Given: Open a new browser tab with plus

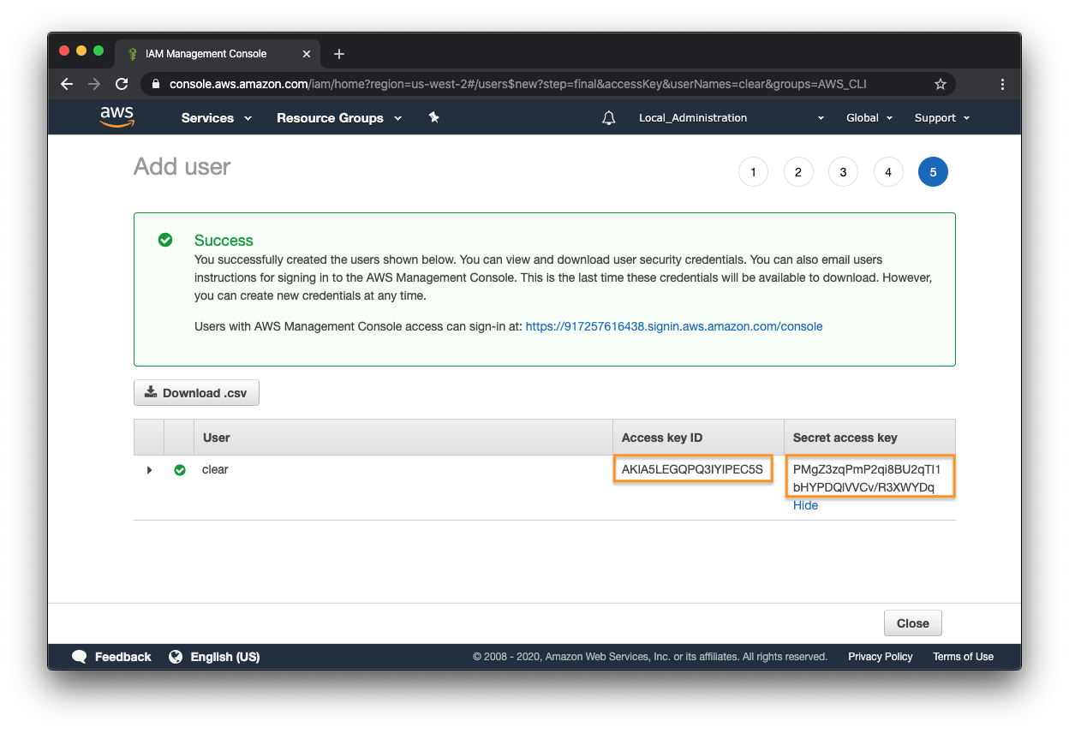Looking at the screenshot, I should point(339,54).
